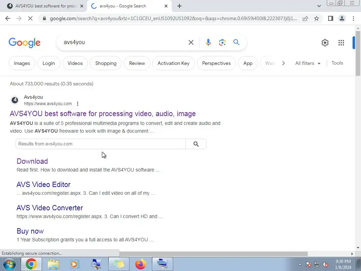Screen dimensions: 361x271
Task: Open the Windows Start button
Action: click(10, 264)
